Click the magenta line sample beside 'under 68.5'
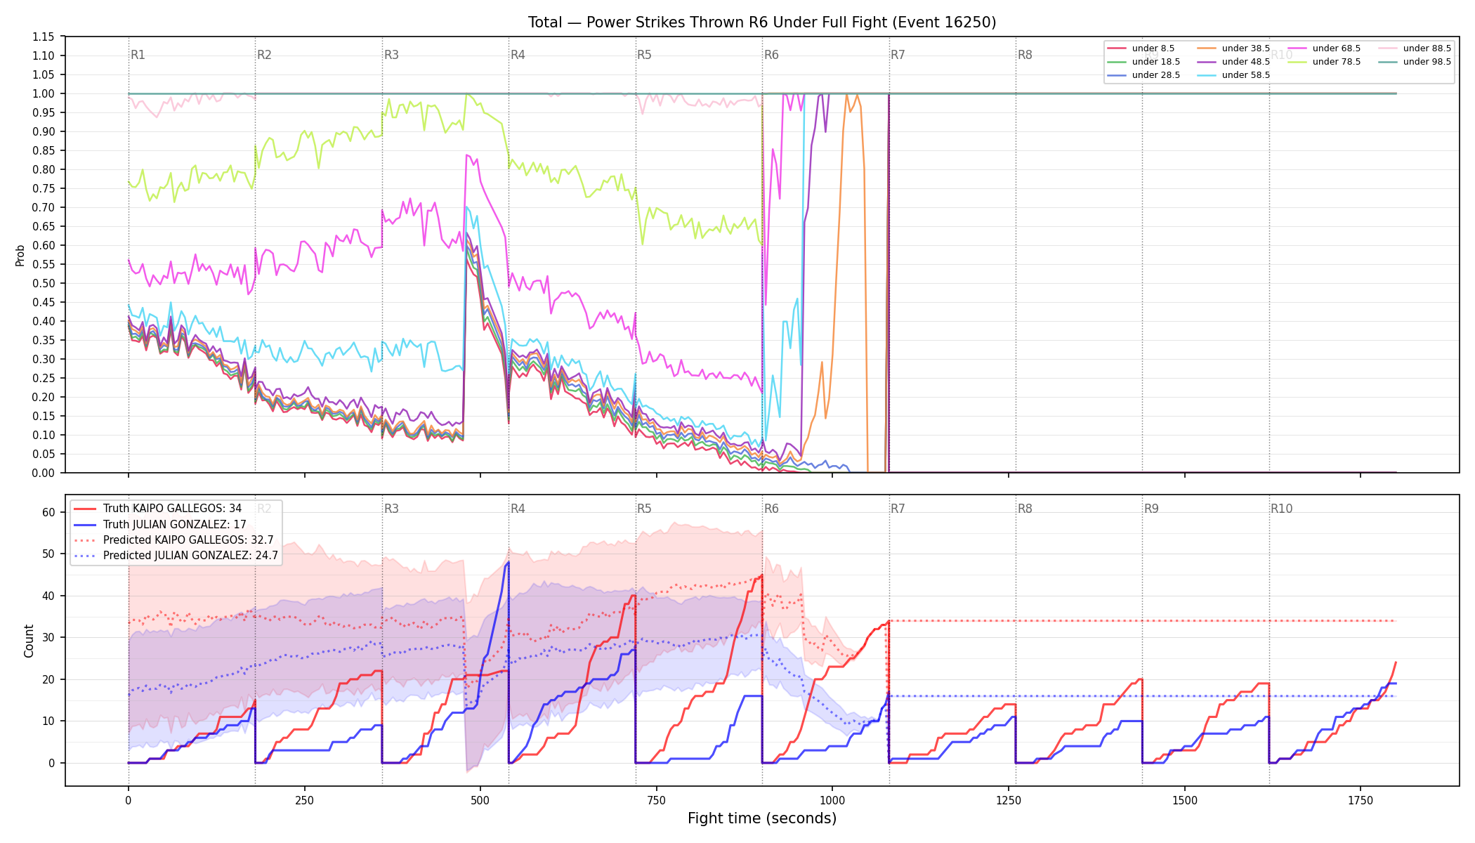The image size is (1475, 843). tap(1297, 48)
